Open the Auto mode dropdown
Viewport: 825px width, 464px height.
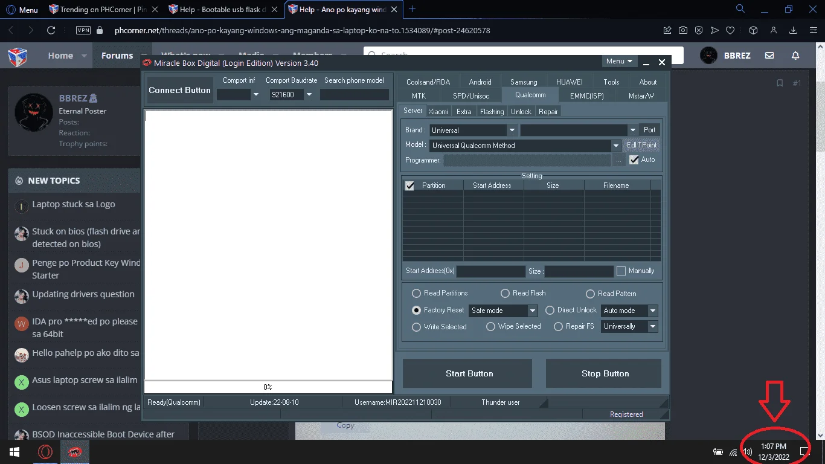[x=653, y=311]
